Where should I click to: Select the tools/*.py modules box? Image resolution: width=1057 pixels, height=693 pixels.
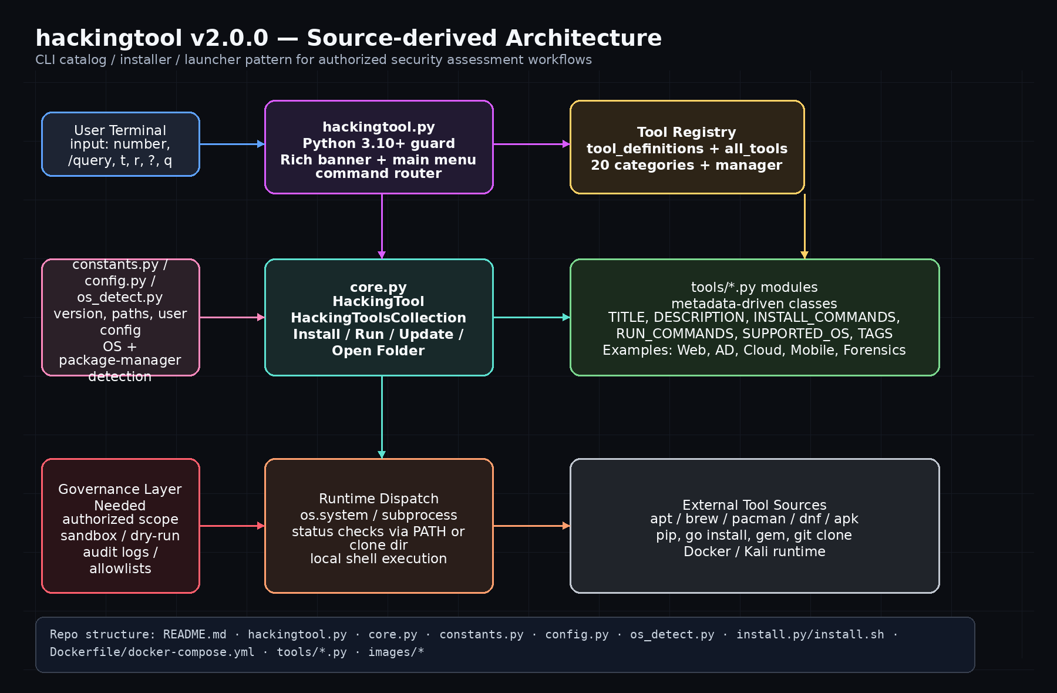[755, 317]
